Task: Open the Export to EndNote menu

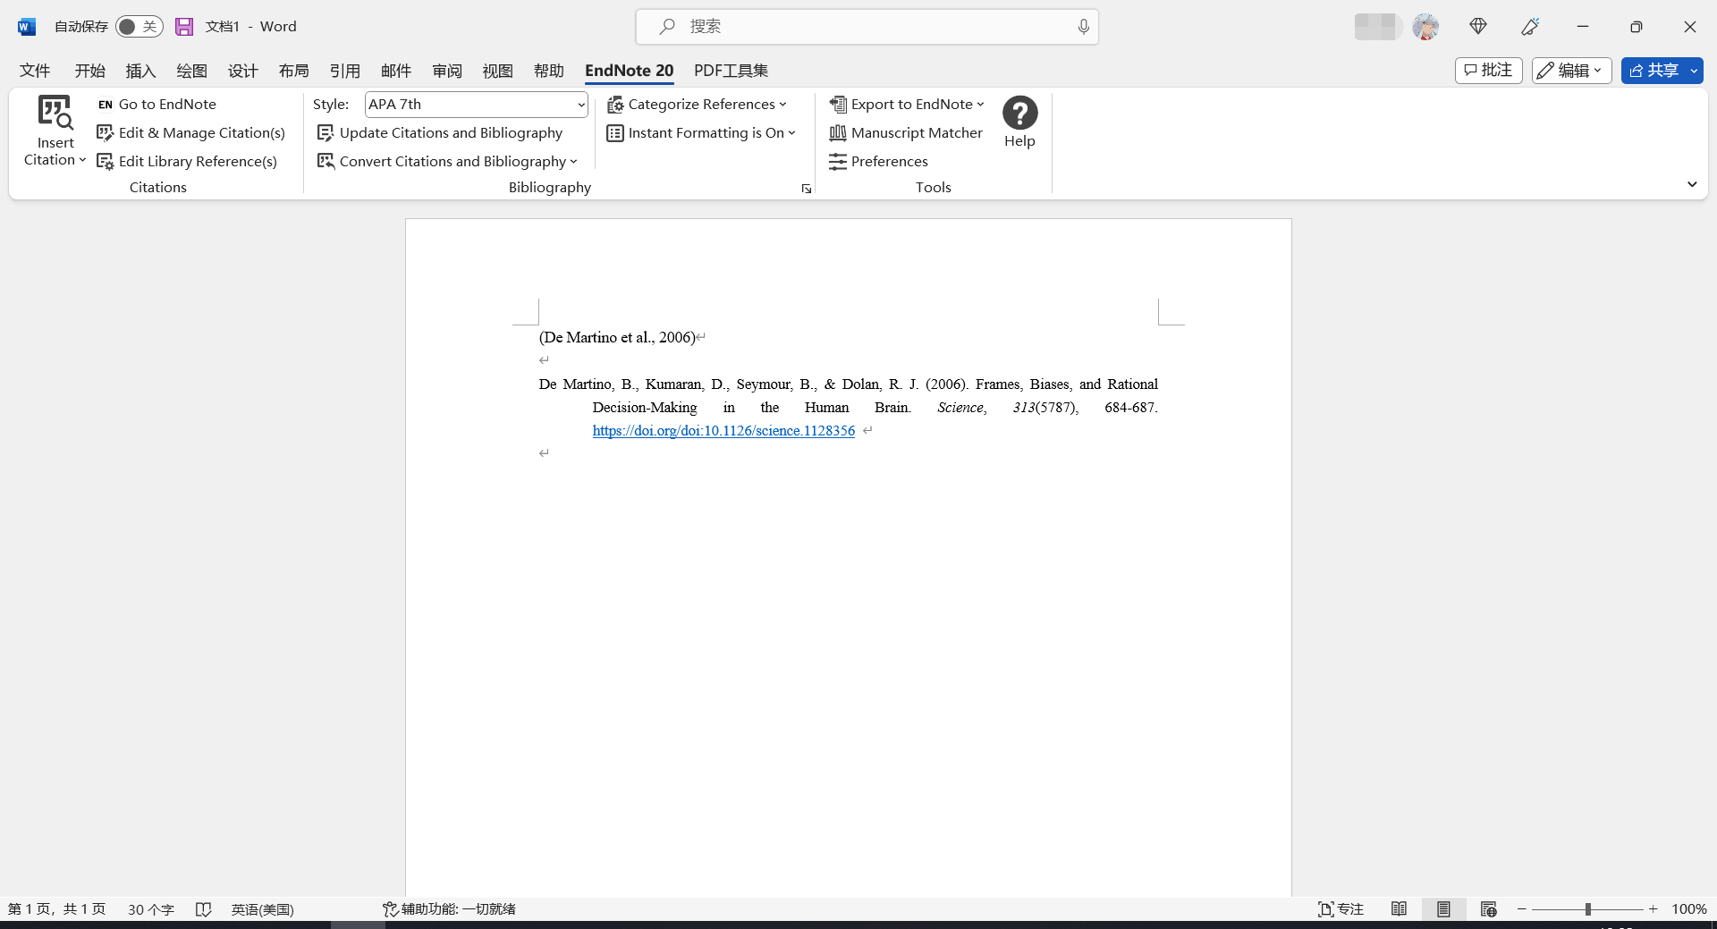Action: (907, 104)
